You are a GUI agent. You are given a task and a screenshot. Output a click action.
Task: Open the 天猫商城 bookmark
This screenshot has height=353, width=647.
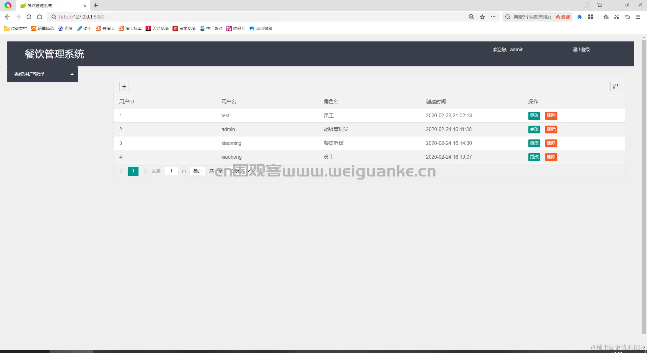[157, 29]
